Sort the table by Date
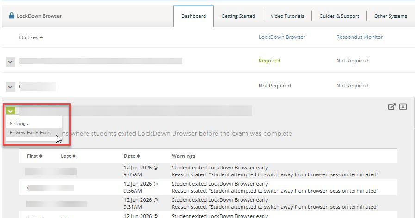This screenshot has width=415, height=218. point(132,156)
